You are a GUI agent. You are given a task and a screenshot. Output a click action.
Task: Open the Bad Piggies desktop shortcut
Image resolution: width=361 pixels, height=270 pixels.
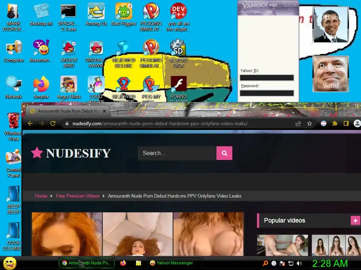click(x=124, y=14)
